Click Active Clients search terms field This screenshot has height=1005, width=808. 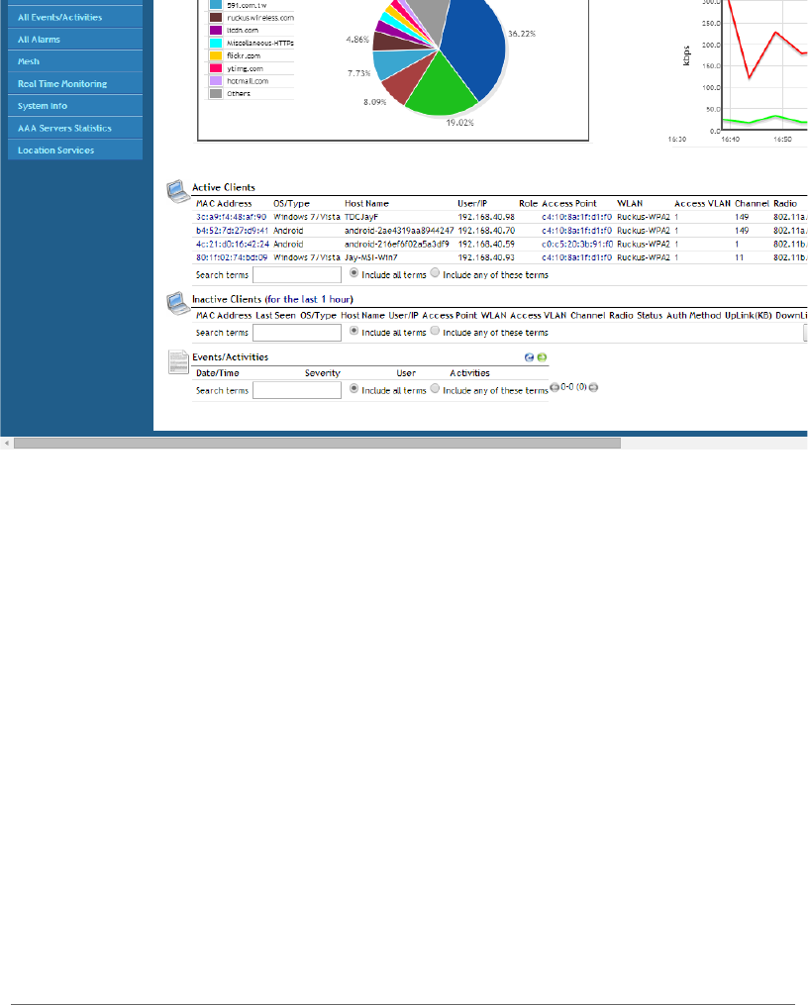click(x=297, y=275)
